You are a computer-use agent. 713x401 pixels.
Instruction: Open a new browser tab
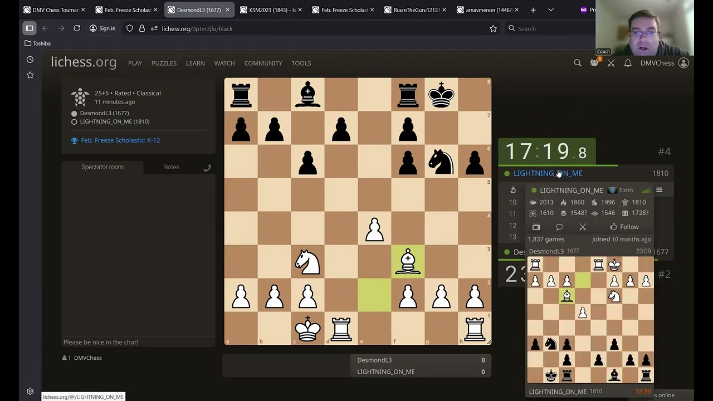pos(533,10)
